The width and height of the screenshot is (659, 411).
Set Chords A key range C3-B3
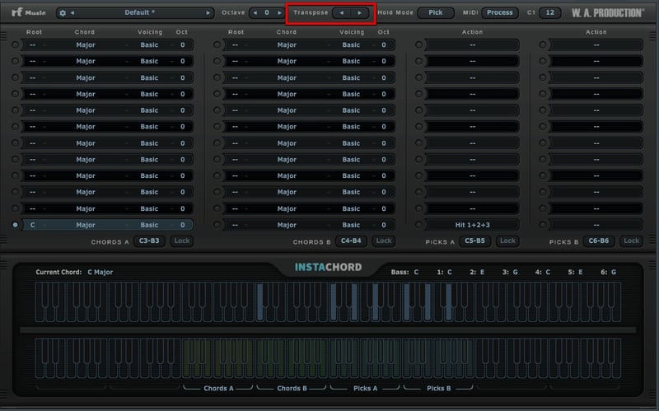(149, 241)
